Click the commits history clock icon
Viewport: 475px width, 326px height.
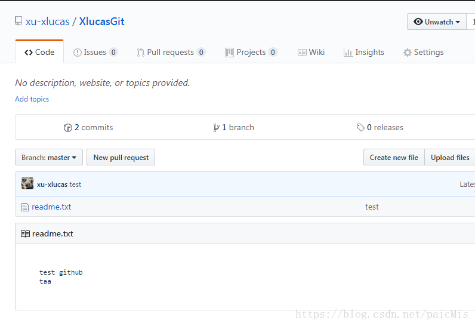pyautogui.click(x=68, y=128)
